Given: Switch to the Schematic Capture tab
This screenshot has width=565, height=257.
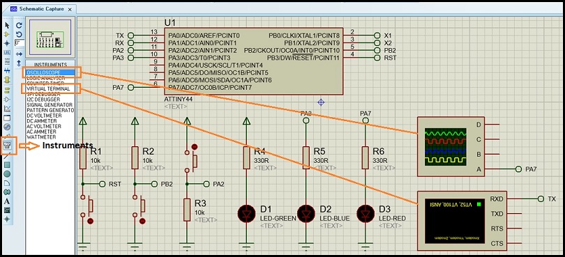Looking at the screenshot, I should (x=41, y=8).
